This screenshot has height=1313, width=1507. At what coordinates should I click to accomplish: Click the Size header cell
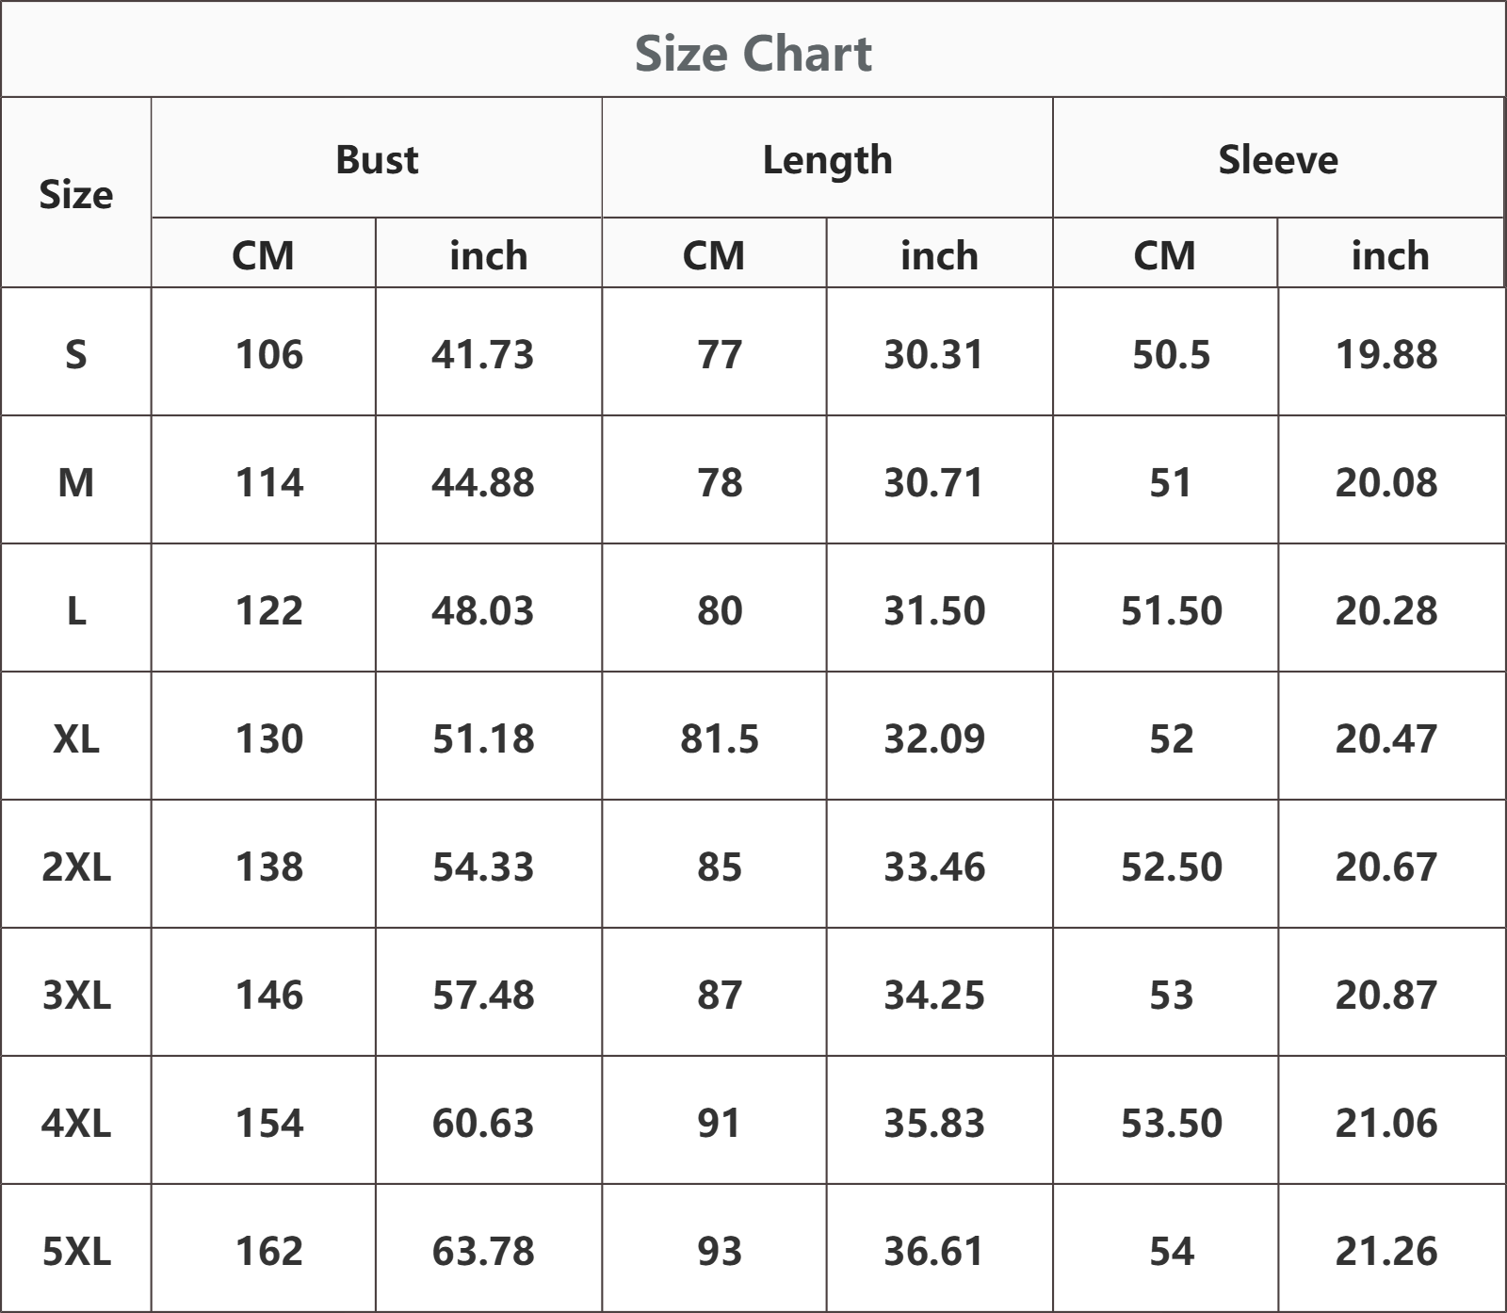tap(75, 193)
